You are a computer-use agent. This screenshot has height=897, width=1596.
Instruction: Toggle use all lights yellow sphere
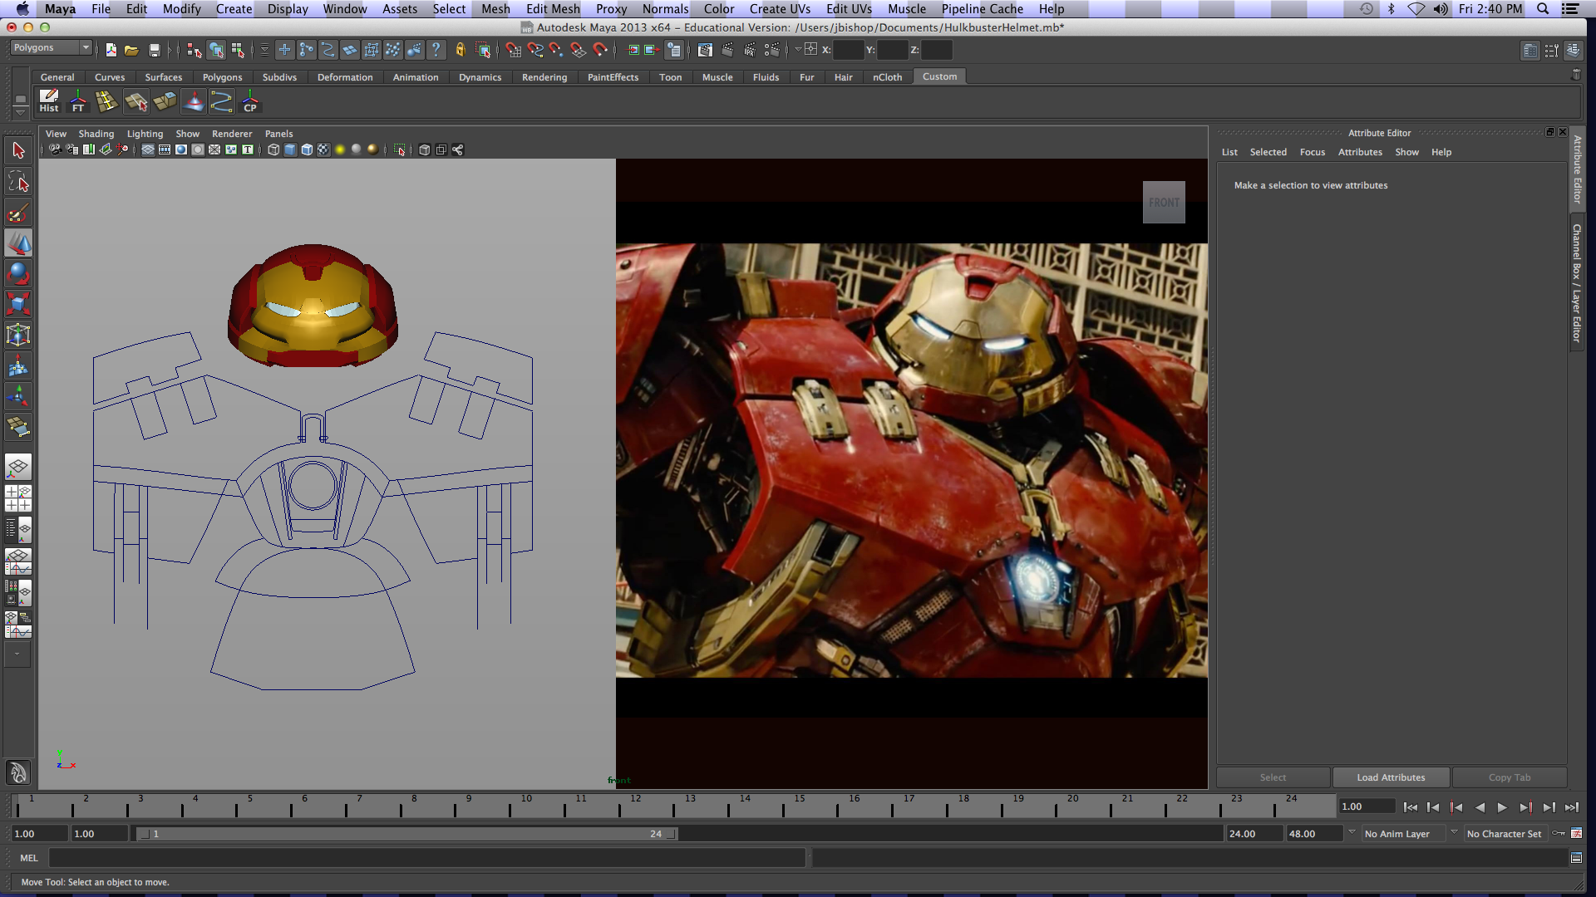[340, 150]
